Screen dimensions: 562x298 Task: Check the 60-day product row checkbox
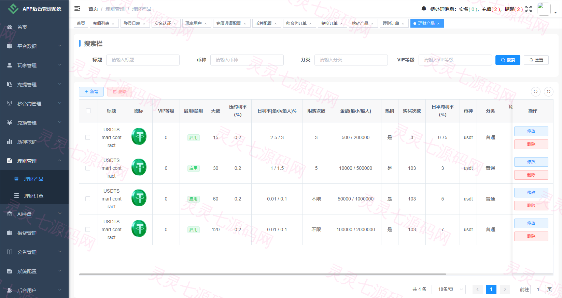[x=88, y=199]
